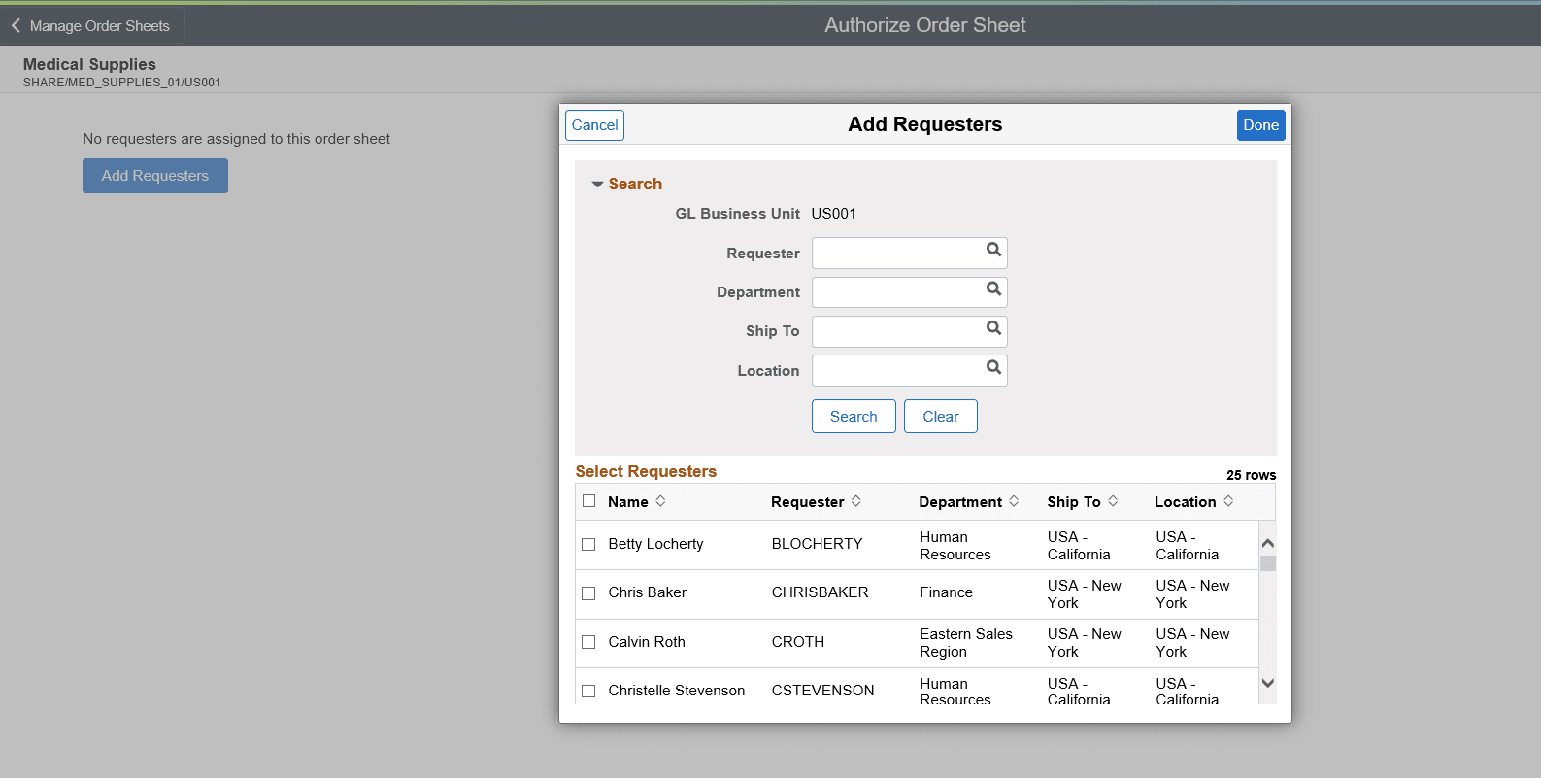Click the 25 rows count label
The image size is (1541, 778).
pyautogui.click(x=1251, y=475)
